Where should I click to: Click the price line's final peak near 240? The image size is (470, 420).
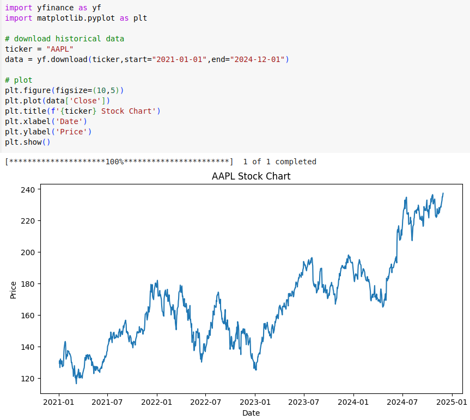(443, 194)
